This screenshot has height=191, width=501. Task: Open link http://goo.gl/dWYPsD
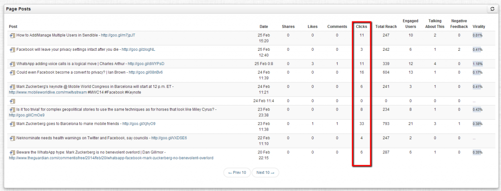[146, 64]
